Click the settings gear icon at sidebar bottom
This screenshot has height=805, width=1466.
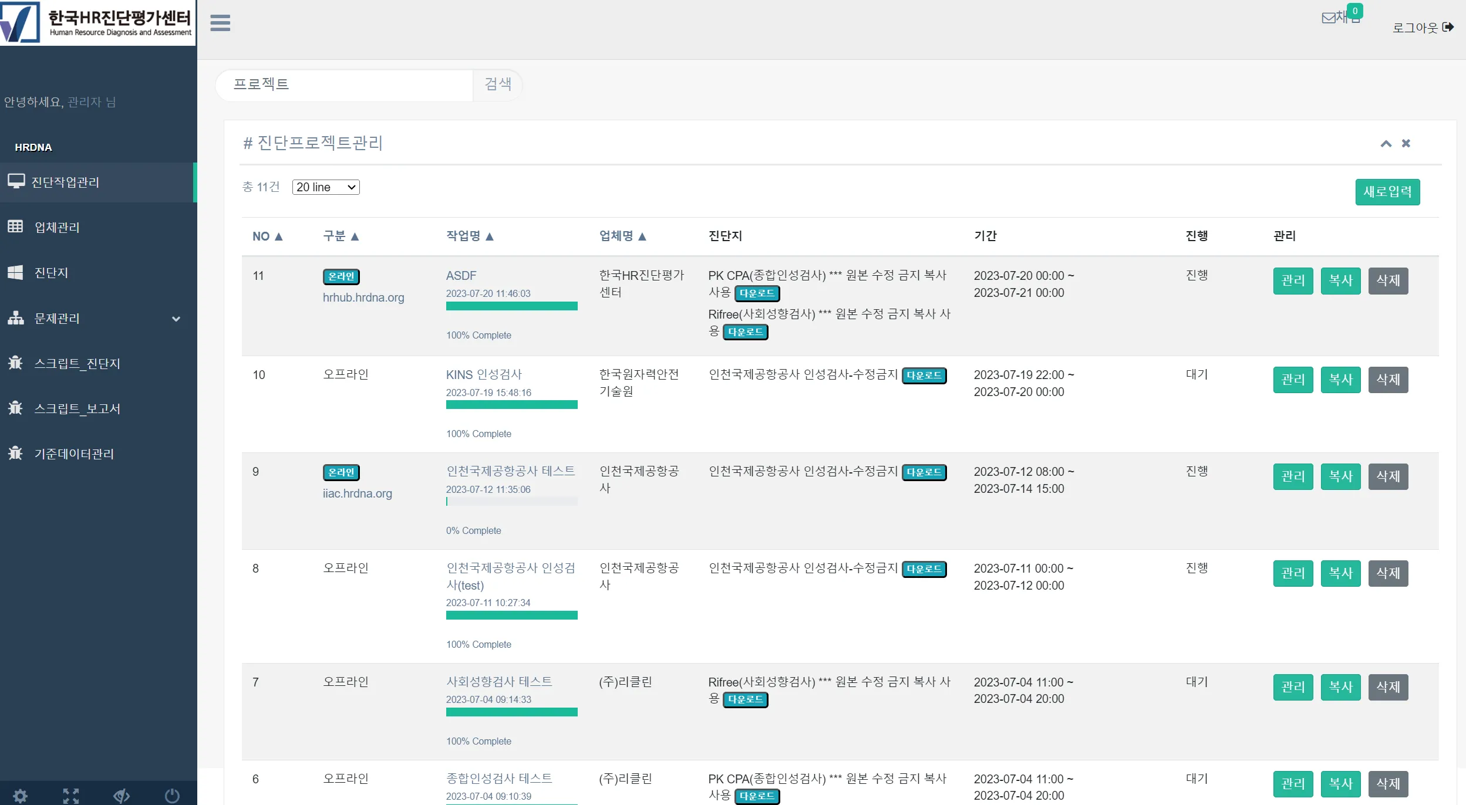click(x=19, y=796)
